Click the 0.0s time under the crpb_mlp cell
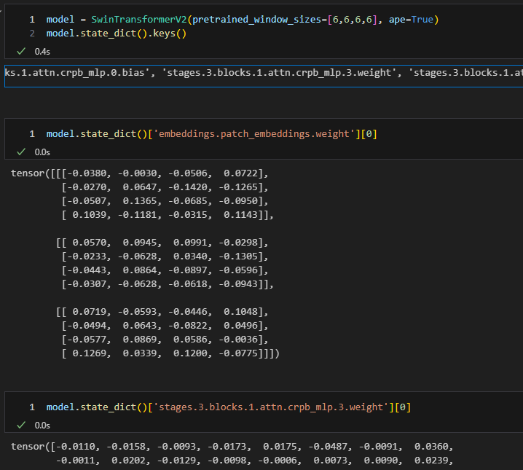 point(42,426)
